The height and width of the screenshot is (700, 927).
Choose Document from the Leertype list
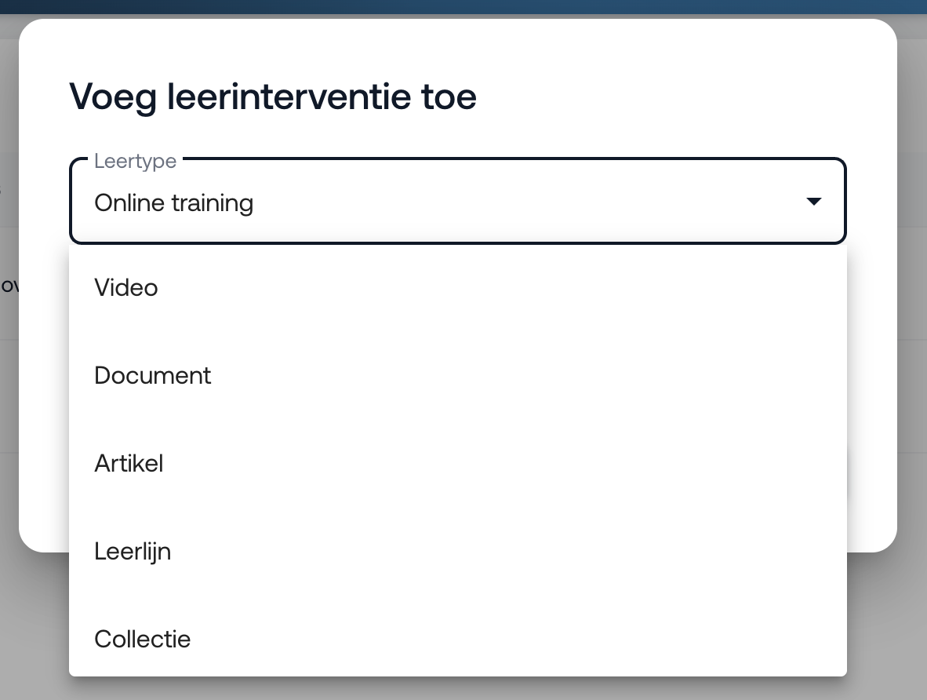(x=457, y=375)
